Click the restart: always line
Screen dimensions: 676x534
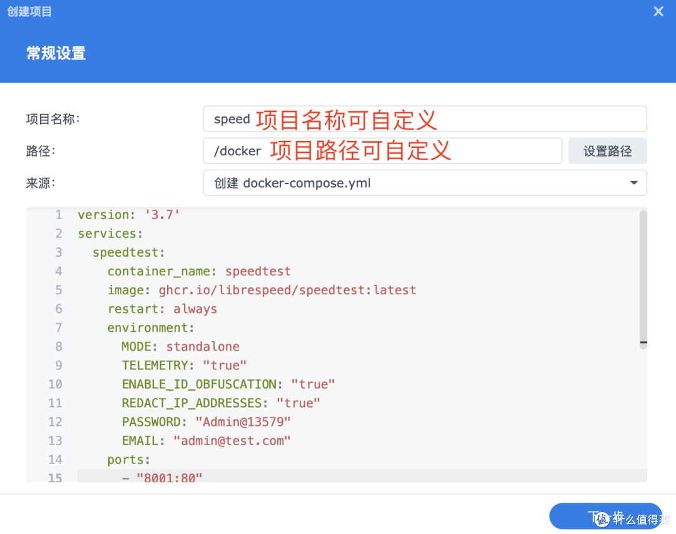point(162,309)
